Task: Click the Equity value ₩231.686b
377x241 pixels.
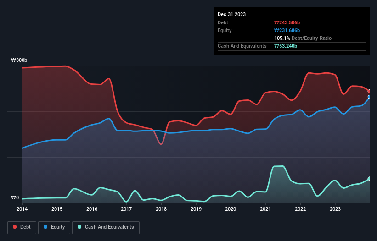Action: (x=287, y=30)
